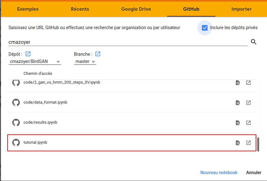Screen dimensions: 267x181
Task: Click Nouveau notebook link
Action: click(x=219, y=173)
